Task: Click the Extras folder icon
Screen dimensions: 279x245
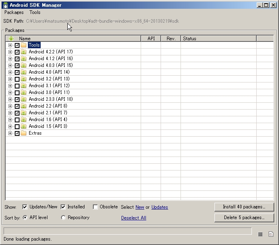Action: [x=24, y=133]
